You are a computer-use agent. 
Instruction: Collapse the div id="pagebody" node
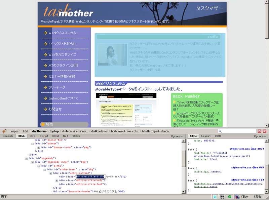click(27, 159)
